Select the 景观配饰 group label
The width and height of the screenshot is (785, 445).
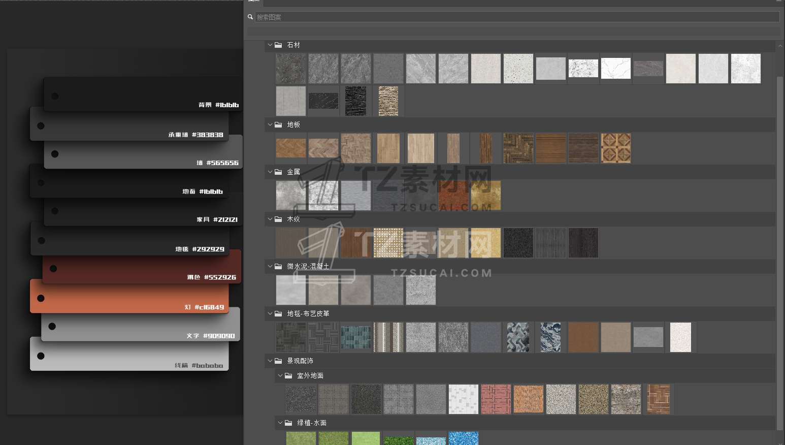[300, 361]
